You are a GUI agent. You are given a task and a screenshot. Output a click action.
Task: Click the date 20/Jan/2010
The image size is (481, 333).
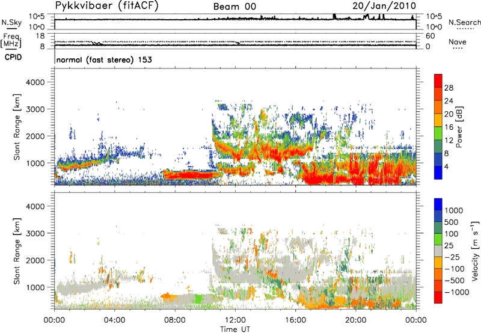point(384,6)
